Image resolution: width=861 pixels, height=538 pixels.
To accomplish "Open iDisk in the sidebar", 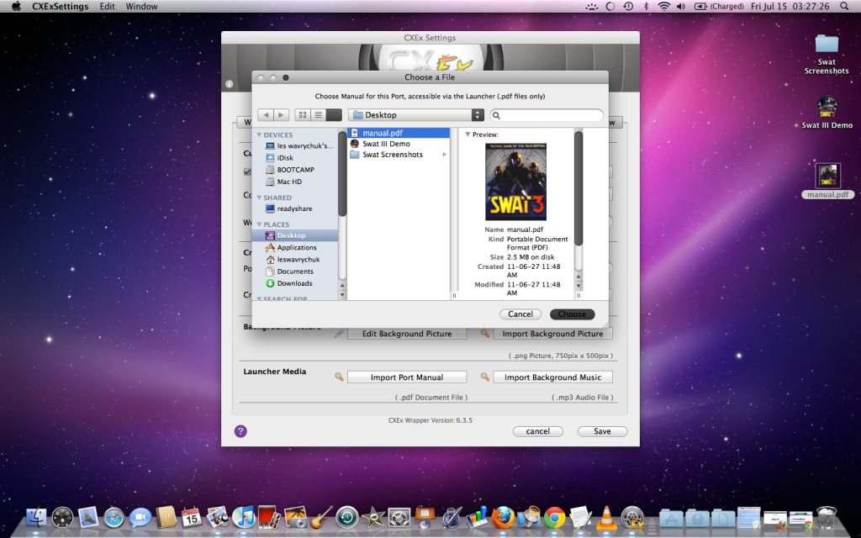I will [280, 157].
